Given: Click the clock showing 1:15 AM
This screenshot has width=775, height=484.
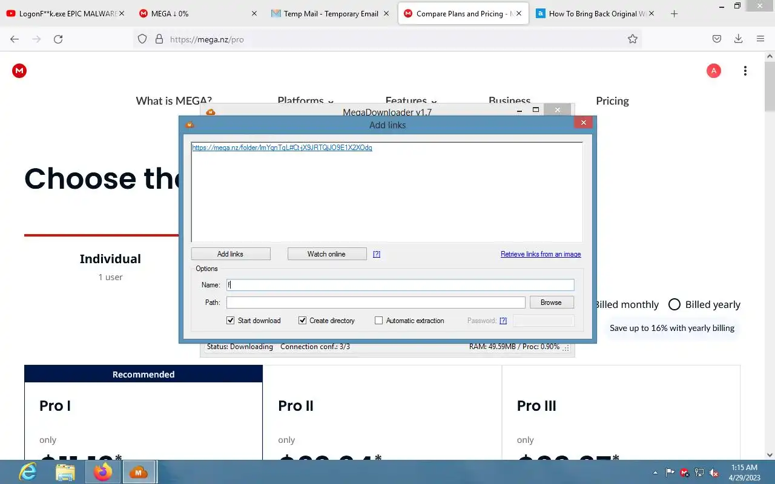Looking at the screenshot, I should click(744, 468).
